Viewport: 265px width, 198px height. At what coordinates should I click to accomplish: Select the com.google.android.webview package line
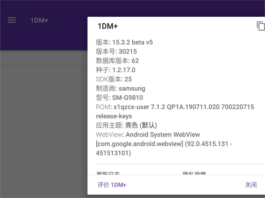click(x=164, y=144)
